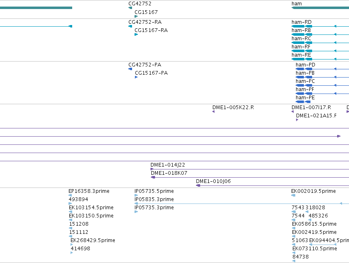Click the ham-PE protein bar glyph
This screenshot has width=349, height=263.
tap(303, 102)
